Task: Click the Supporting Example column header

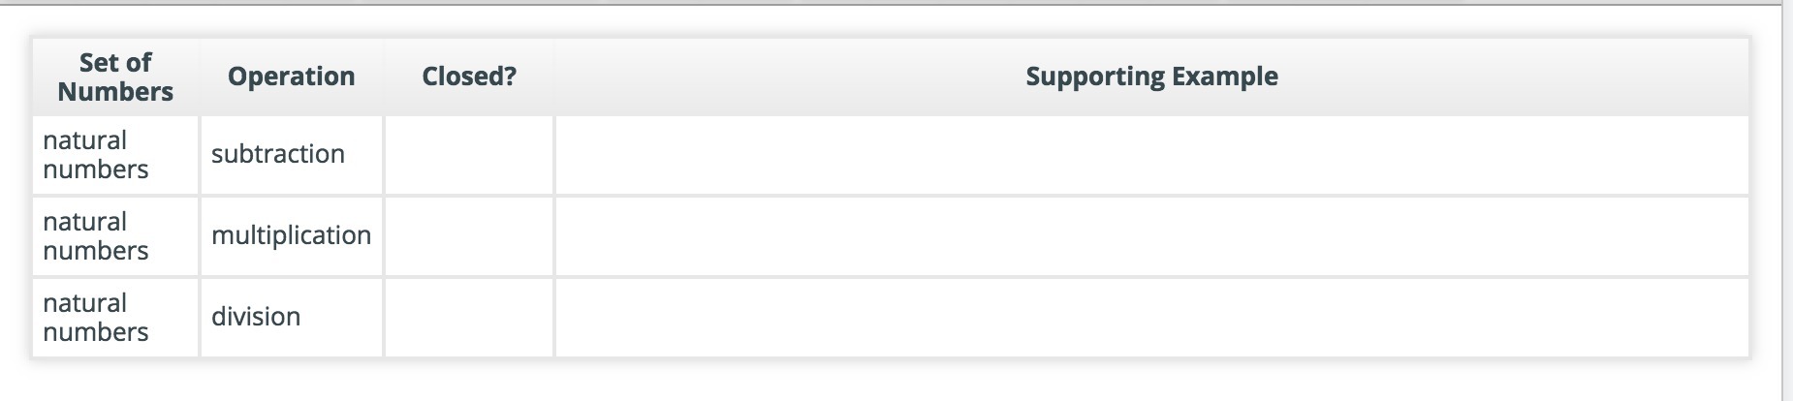Action: click(x=1151, y=77)
